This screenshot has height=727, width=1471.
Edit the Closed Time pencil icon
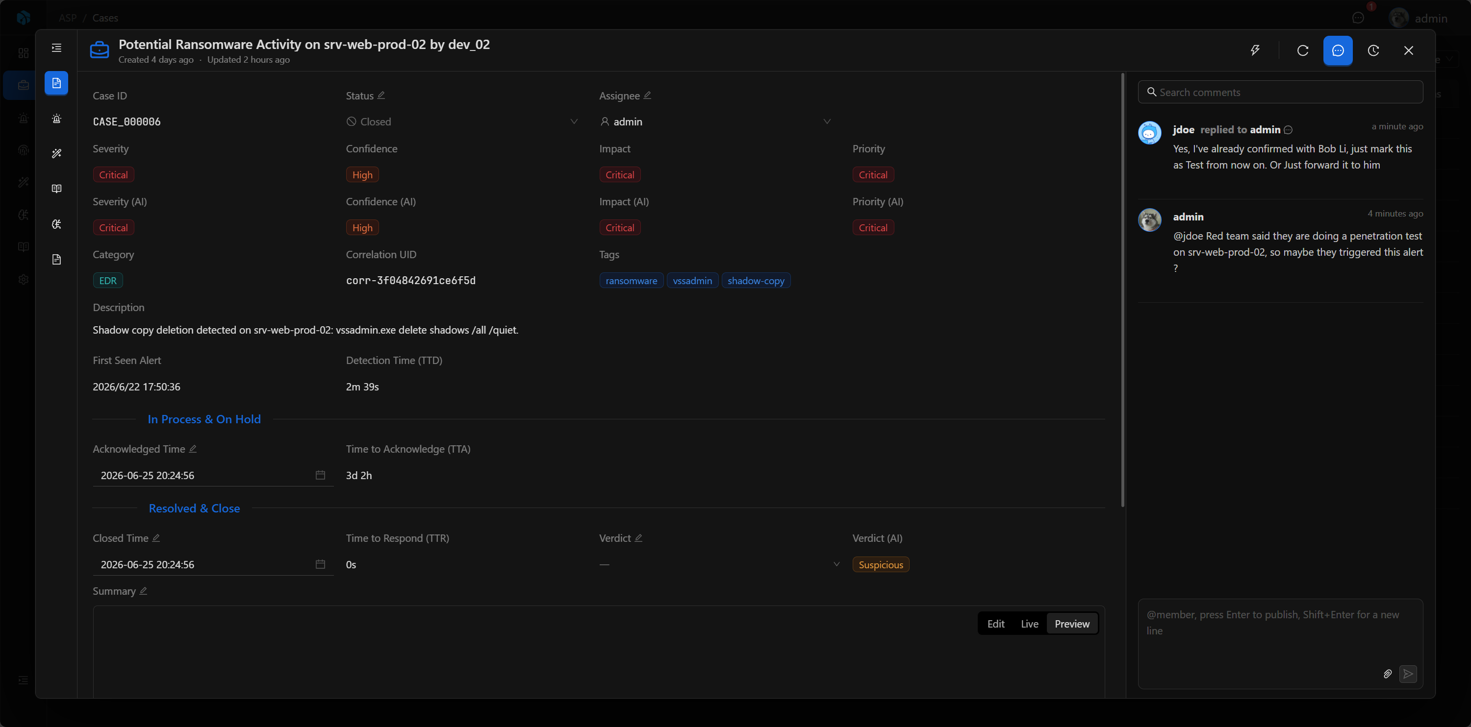[156, 537]
